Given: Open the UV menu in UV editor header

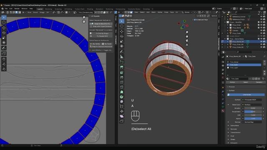Looking at the screenshot, I should 48,12.
